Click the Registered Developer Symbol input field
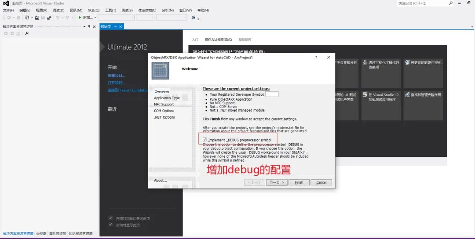 click(x=272, y=94)
